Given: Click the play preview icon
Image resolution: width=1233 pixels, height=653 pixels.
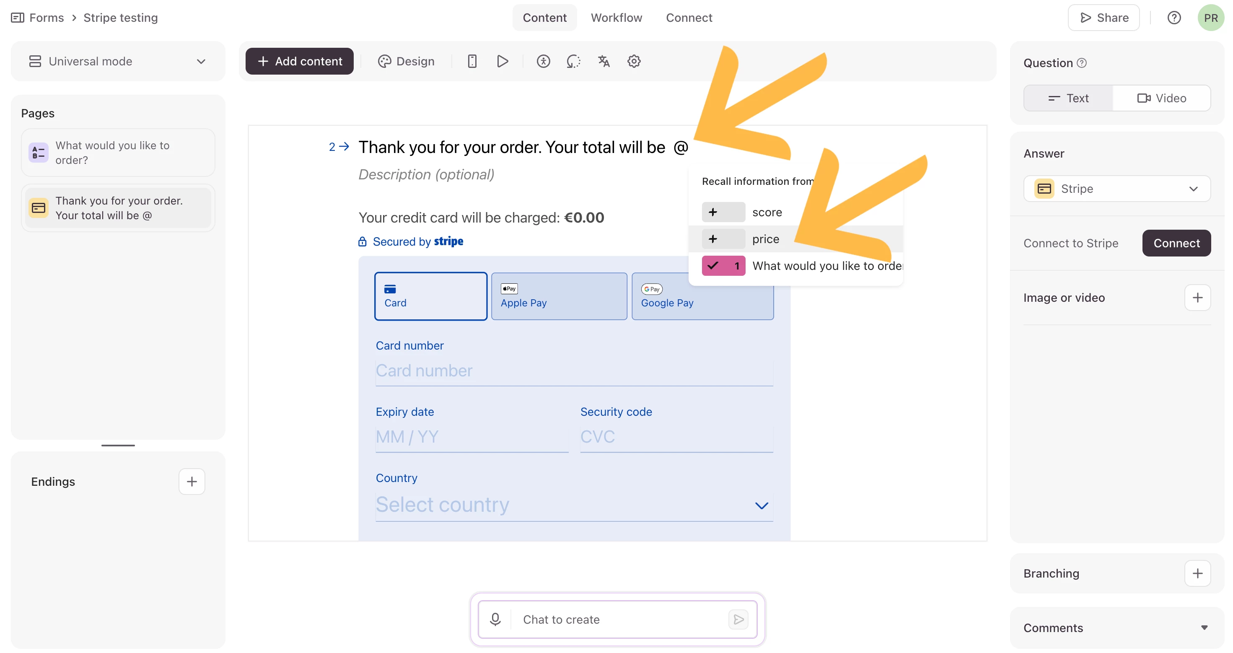Looking at the screenshot, I should point(502,61).
